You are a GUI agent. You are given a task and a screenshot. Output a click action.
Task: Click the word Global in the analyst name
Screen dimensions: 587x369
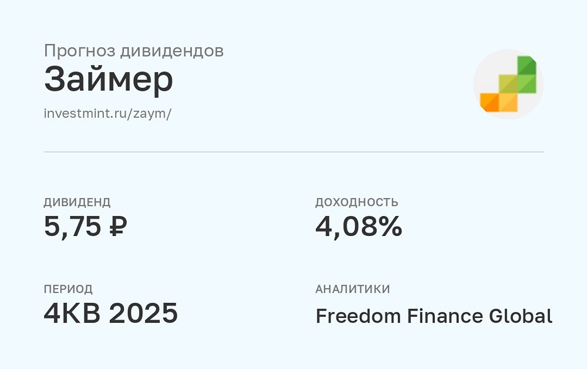521,316
